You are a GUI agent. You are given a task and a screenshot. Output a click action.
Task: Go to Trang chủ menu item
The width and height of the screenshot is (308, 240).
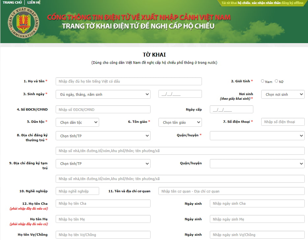pos(12,3)
